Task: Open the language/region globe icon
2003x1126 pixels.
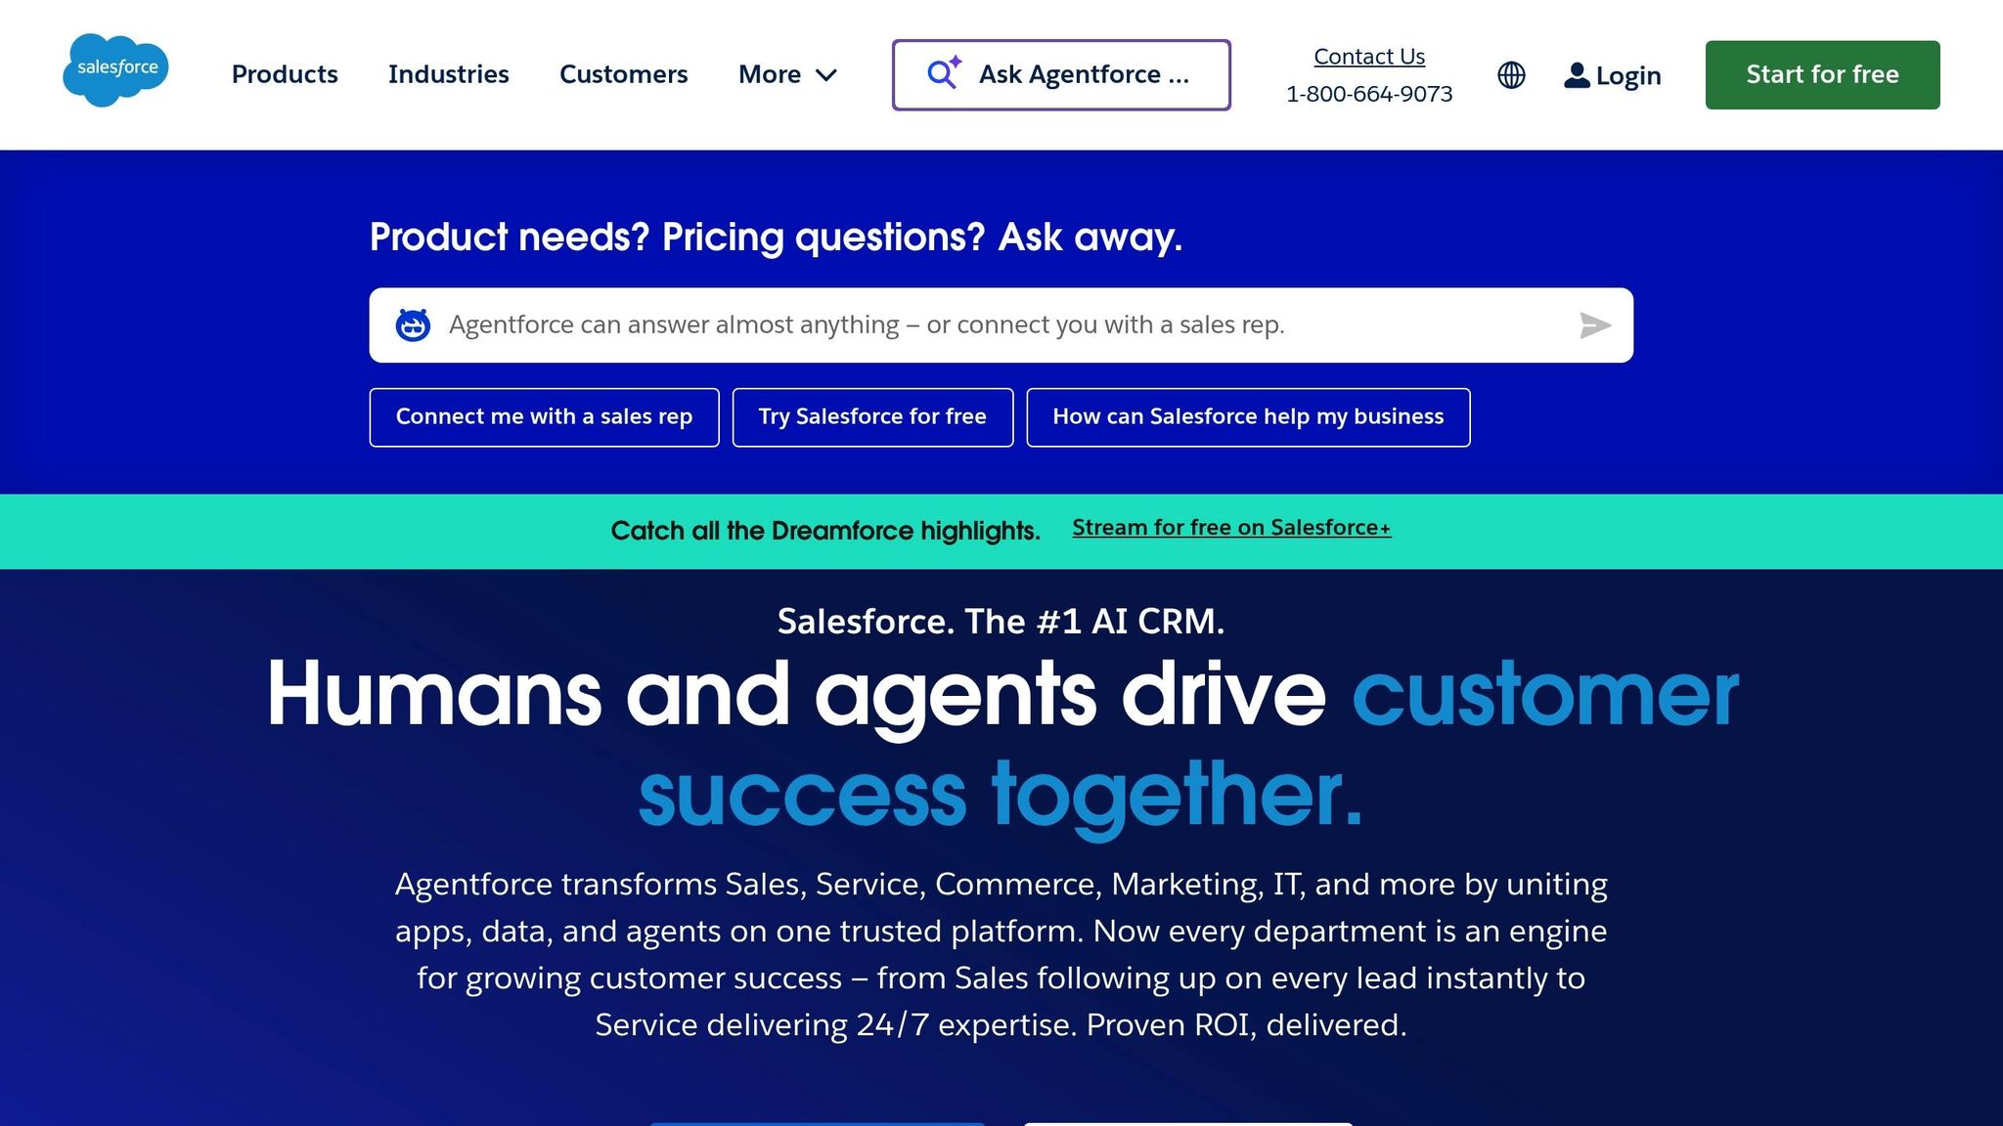Action: [x=1510, y=75]
